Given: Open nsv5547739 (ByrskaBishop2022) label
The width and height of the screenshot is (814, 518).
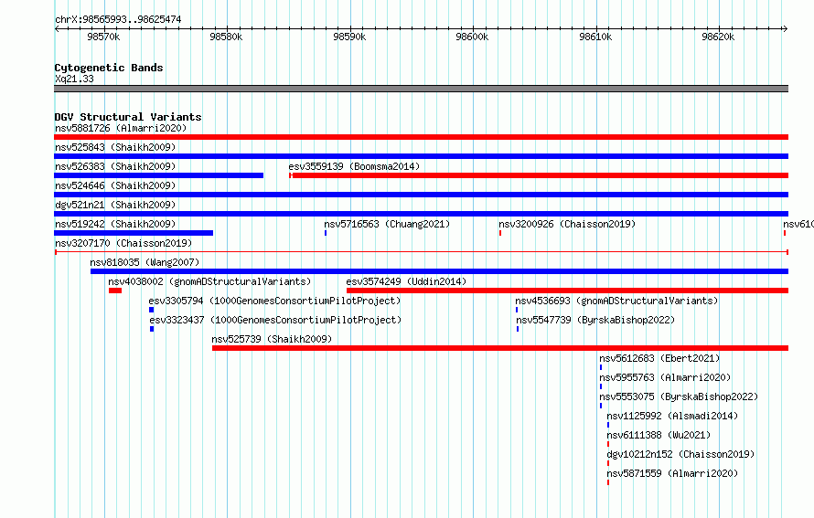Looking at the screenshot, I should (x=595, y=320).
